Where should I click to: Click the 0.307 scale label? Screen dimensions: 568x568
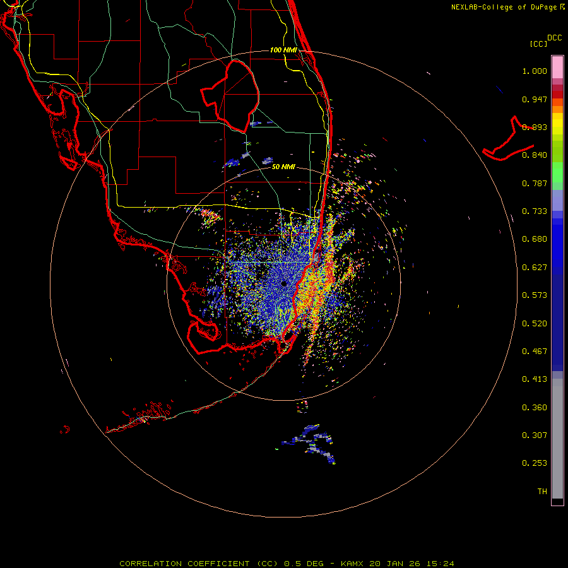pyautogui.click(x=535, y=435)
